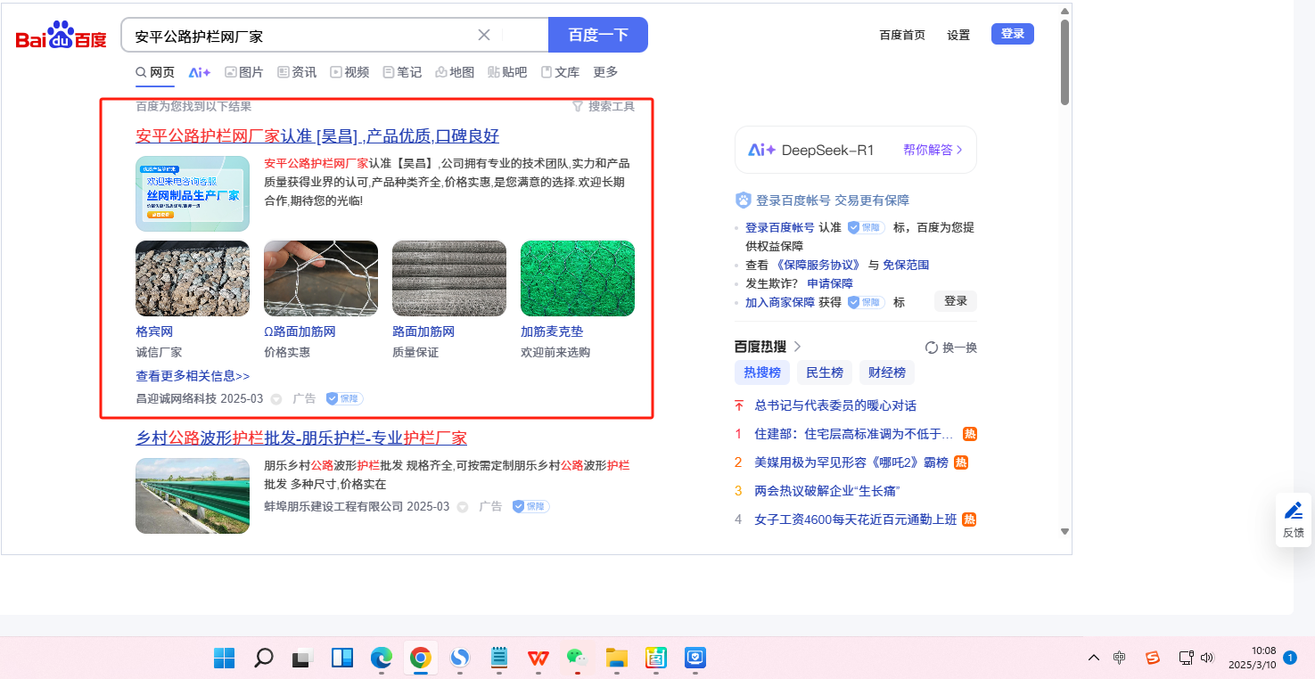
Task: Click the page vertical scrollbar thumb
Action: 1064,62
